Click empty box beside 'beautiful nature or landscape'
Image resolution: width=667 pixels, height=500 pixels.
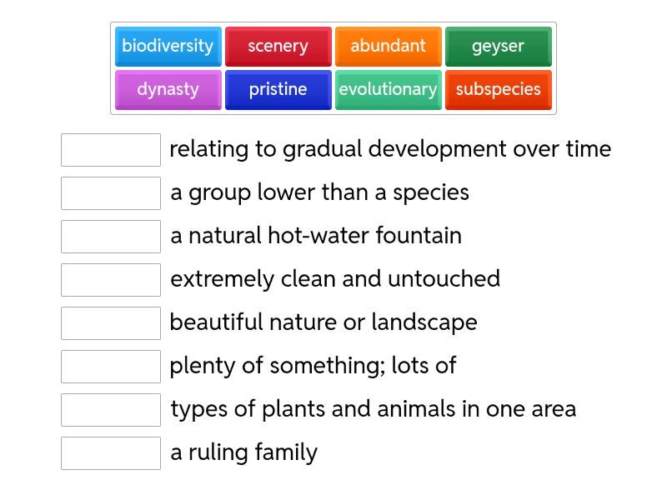point(111,323)
